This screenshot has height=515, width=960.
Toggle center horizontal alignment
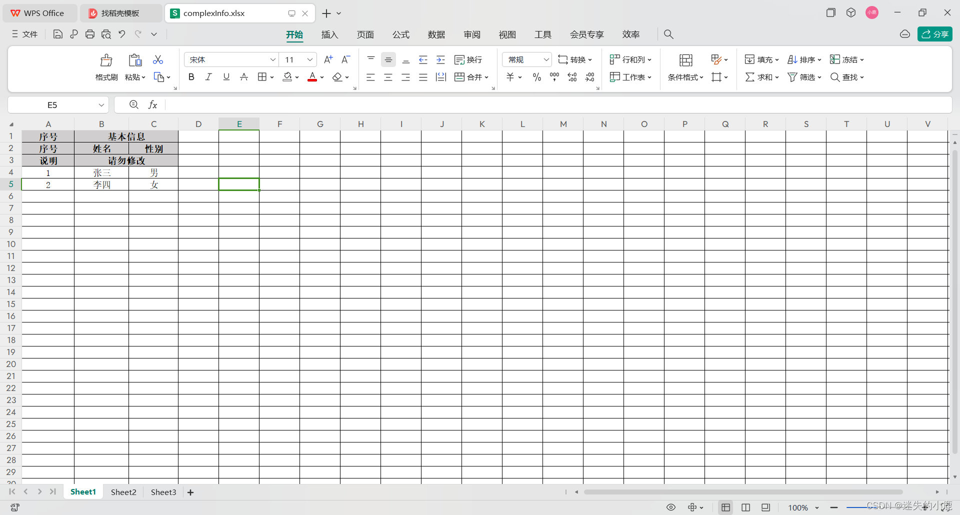pyautogui.click(x=388, y=77)
